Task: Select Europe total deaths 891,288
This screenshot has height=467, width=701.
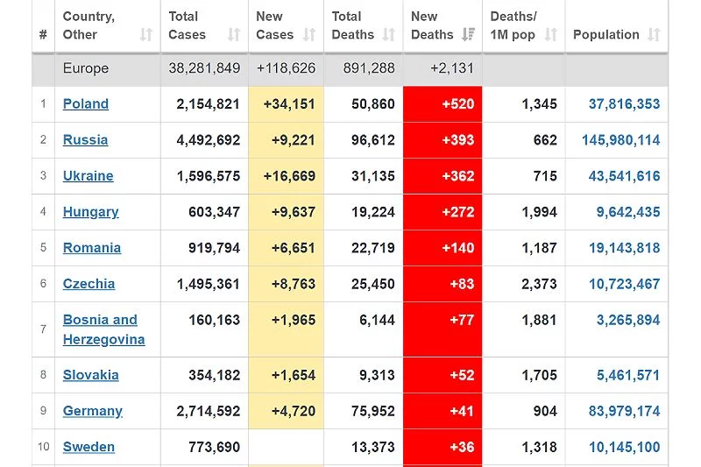Action: (369, 68)
